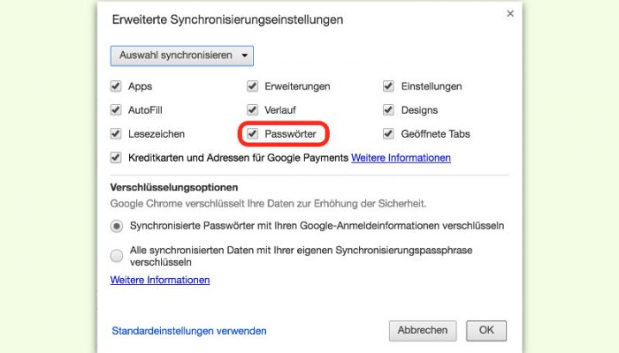The height and width of the screenshot is (353, 619).
Task: Confirm the settings with OK button
Action: [x=486, y=331]
